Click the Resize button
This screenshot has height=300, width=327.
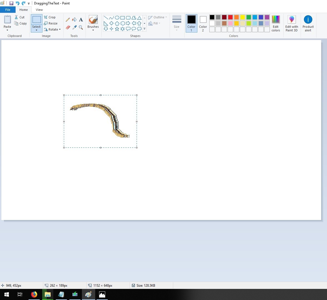[51, 23]
